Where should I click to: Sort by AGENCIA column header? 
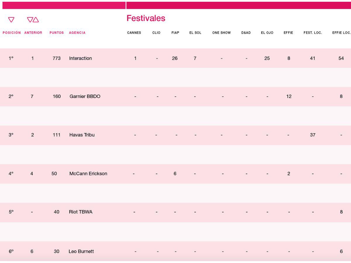point(77,33)
